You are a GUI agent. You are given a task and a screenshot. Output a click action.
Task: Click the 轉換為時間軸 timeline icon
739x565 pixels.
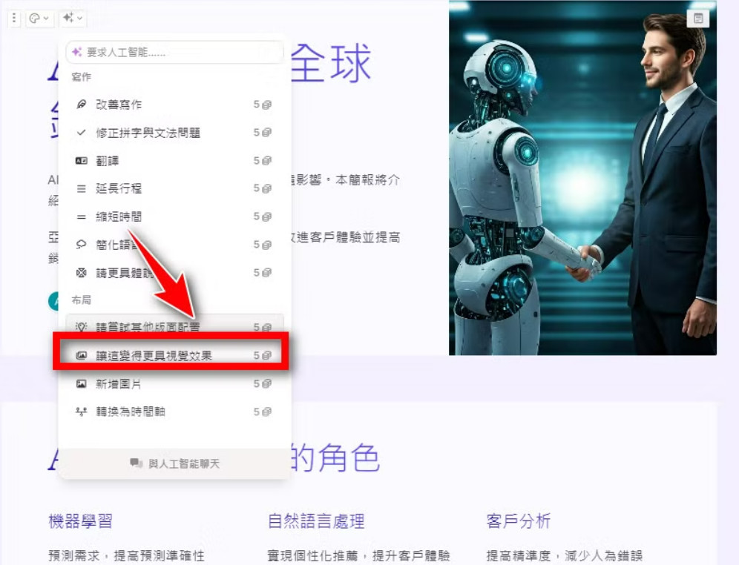(81, 412)
